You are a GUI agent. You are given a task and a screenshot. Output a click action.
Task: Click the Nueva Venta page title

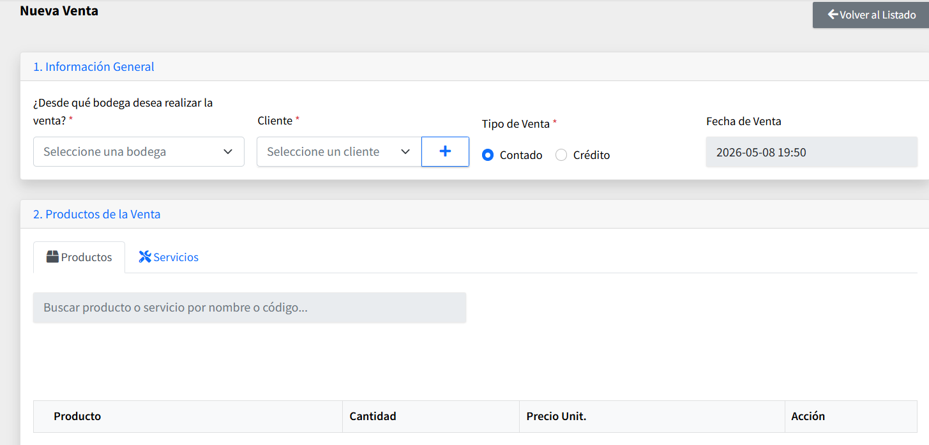coord(59,11)
